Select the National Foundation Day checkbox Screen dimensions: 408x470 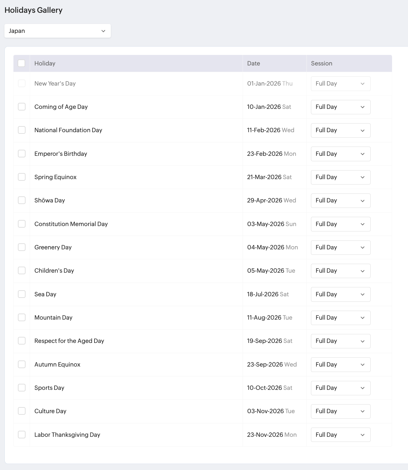pyautogui.click(x=22, y=130)
